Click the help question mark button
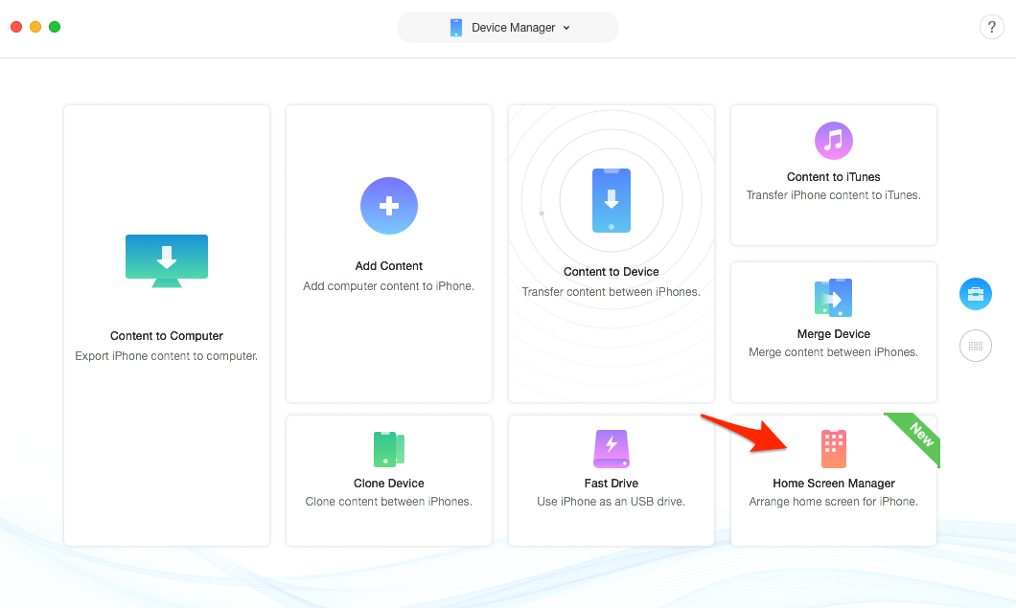 click(991, 27)
